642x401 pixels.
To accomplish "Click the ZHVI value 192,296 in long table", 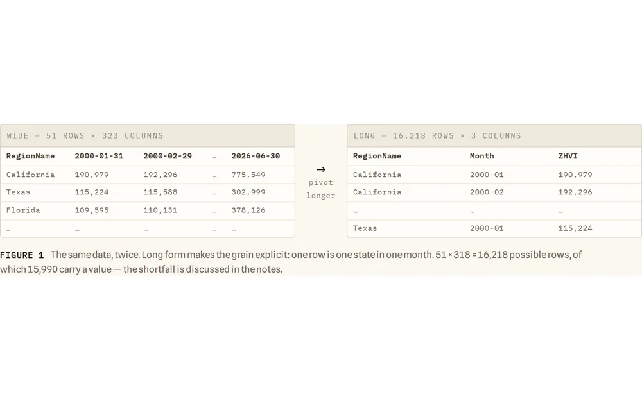I will pyautogui.click(x=575, y=192).
